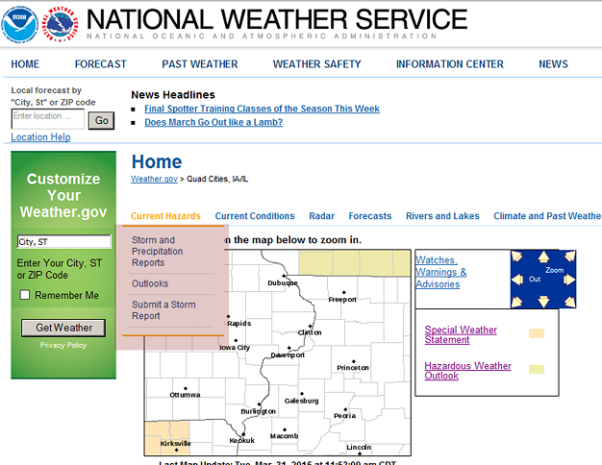The height and width of the screenshot is (465, 602).
Task: Click the Get Weather button
Action: (x=63, y=328)
